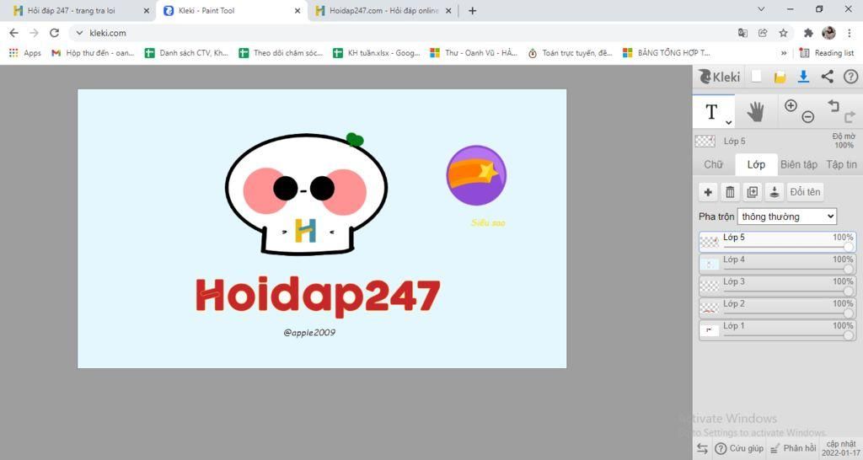Viewport: 863px width, 460px height.
Task: Add a new layer
Action: tap(708, 192)
